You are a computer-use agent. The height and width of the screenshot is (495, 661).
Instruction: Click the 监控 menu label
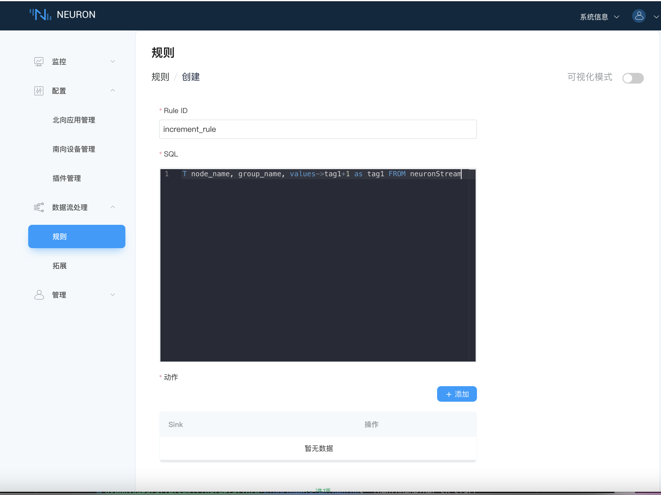click(x=59, y=62)
